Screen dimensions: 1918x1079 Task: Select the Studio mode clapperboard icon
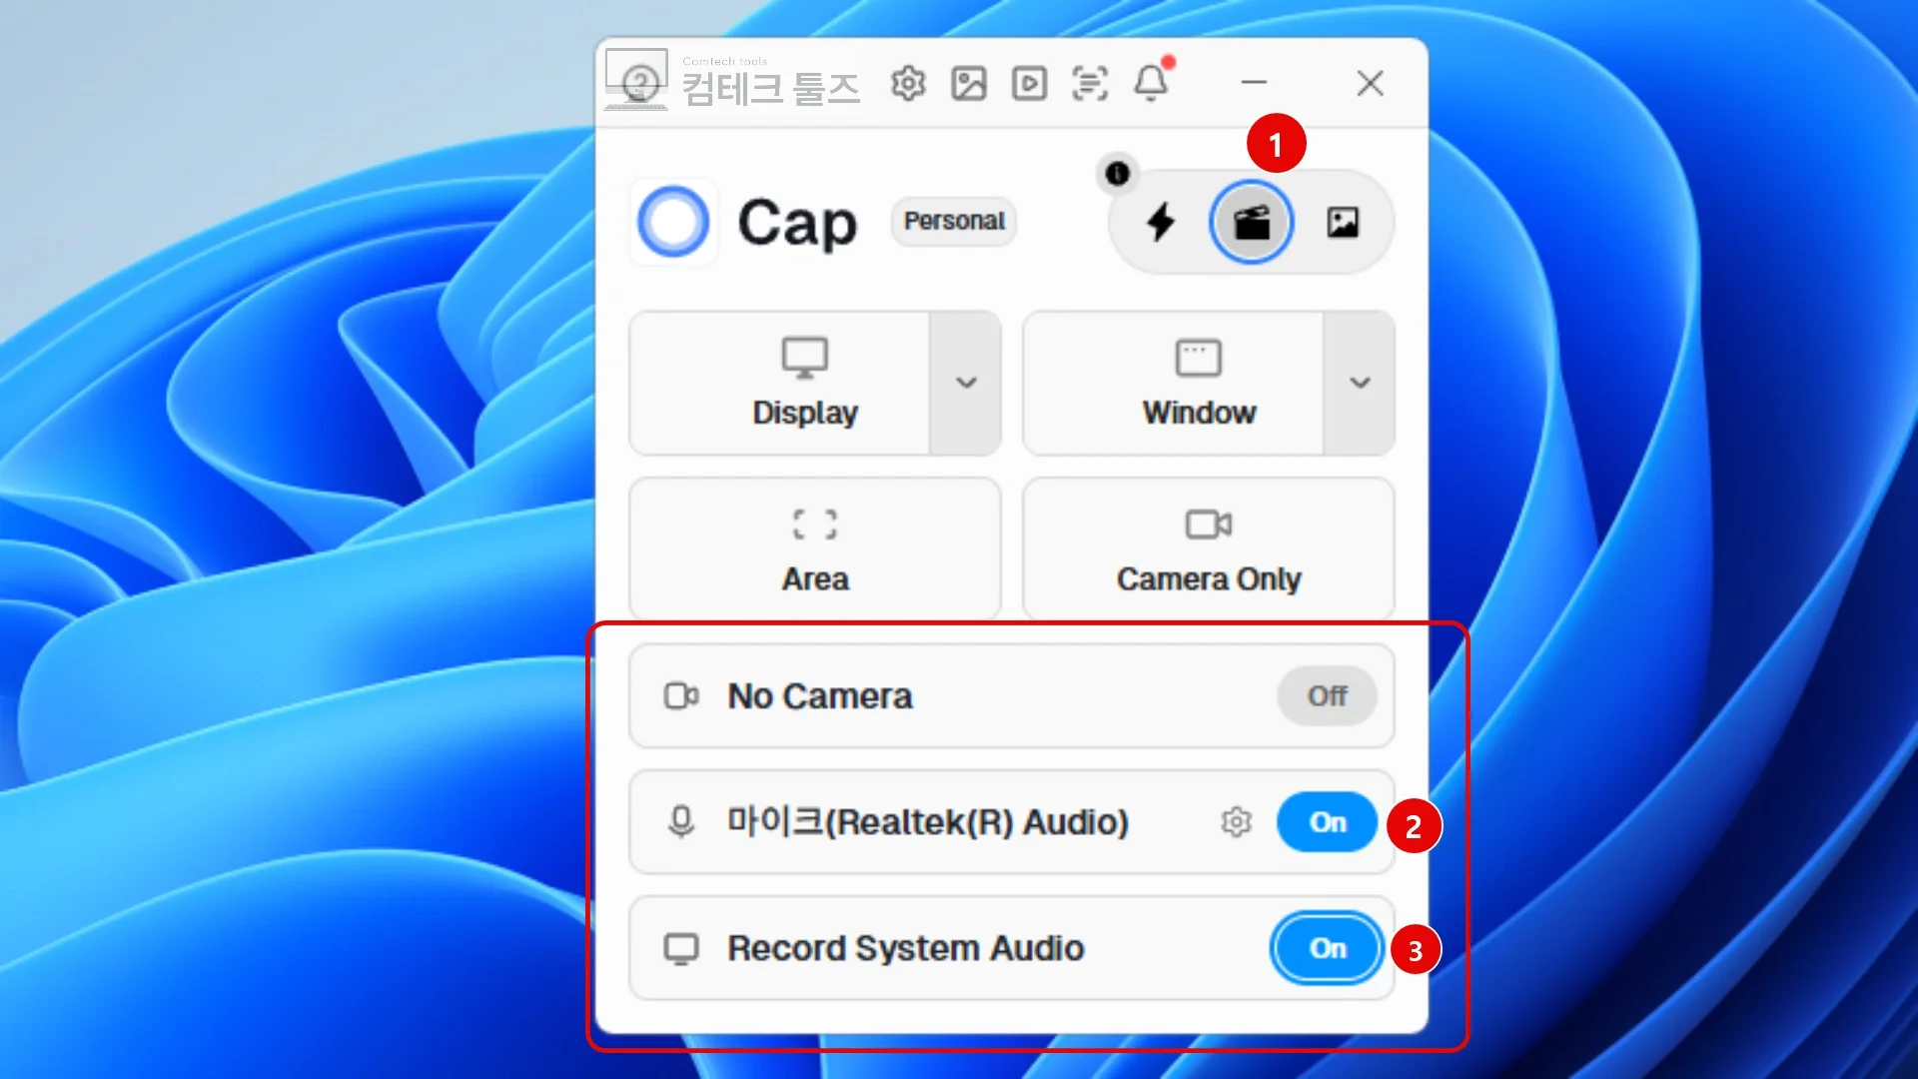pyautogui.click(x=1251, y=222)
